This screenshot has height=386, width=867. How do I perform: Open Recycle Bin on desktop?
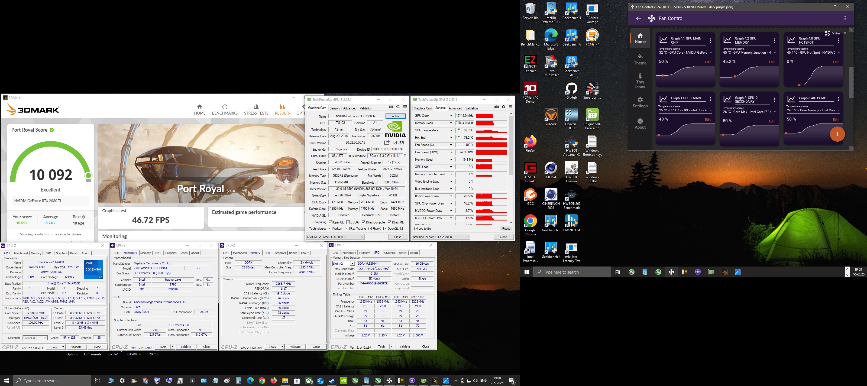pos(530,11)
